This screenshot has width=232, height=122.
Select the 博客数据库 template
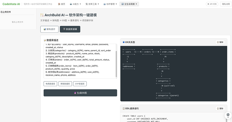click(x=65, y=84)
